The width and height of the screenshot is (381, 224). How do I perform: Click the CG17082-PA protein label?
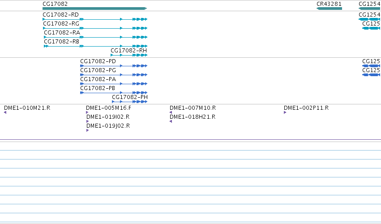pyautogui.click(x=98, y=79)
